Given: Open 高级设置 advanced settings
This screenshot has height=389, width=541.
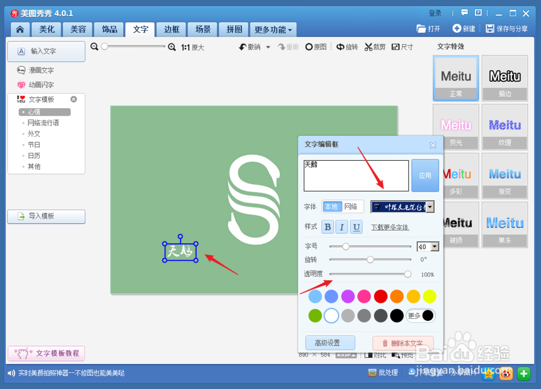Looking at the screenshot, I should [330, 343].
